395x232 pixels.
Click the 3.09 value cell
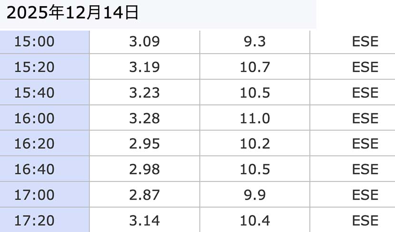[x=144, y=41]
